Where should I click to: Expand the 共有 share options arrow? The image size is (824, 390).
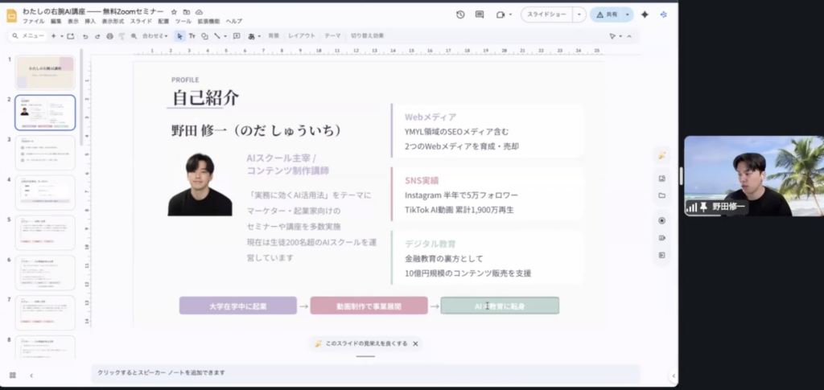627,14
